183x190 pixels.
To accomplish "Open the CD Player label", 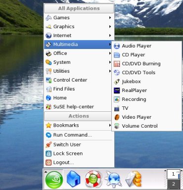I will pyautogui.click(x=134, y=55).
